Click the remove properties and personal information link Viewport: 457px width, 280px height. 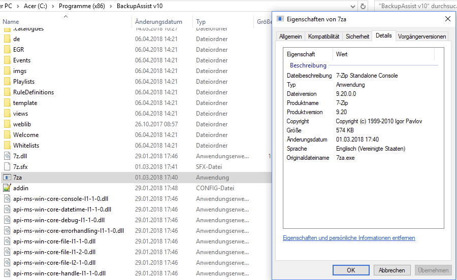(349, 238)
